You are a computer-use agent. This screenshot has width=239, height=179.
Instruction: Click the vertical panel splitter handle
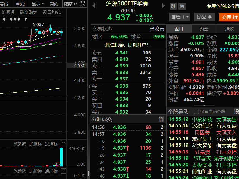89,86
